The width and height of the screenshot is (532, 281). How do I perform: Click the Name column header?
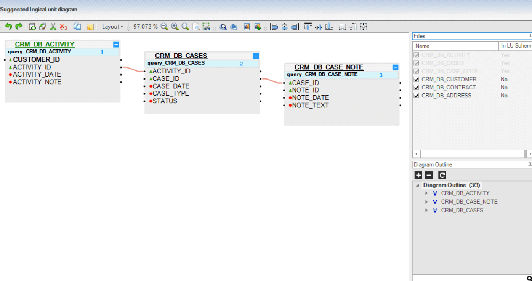(x=455, y=46)
